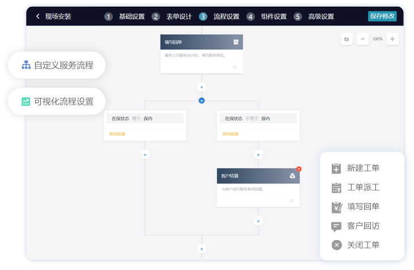Add a node under the 不等于 保内 branch
The image size is (414, 270).
[x=258, y=155]
